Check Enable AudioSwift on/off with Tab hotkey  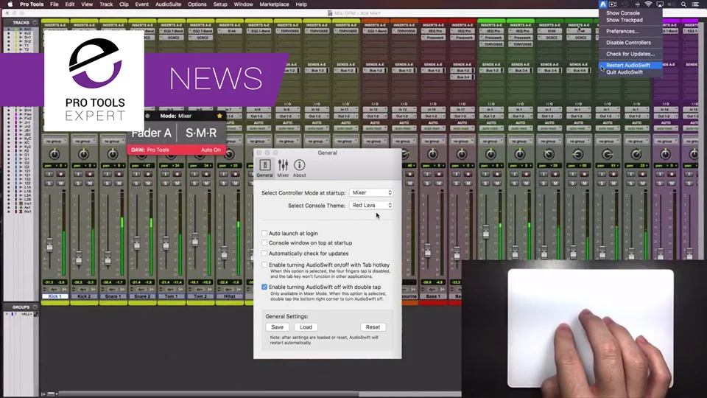coord(264,265)
